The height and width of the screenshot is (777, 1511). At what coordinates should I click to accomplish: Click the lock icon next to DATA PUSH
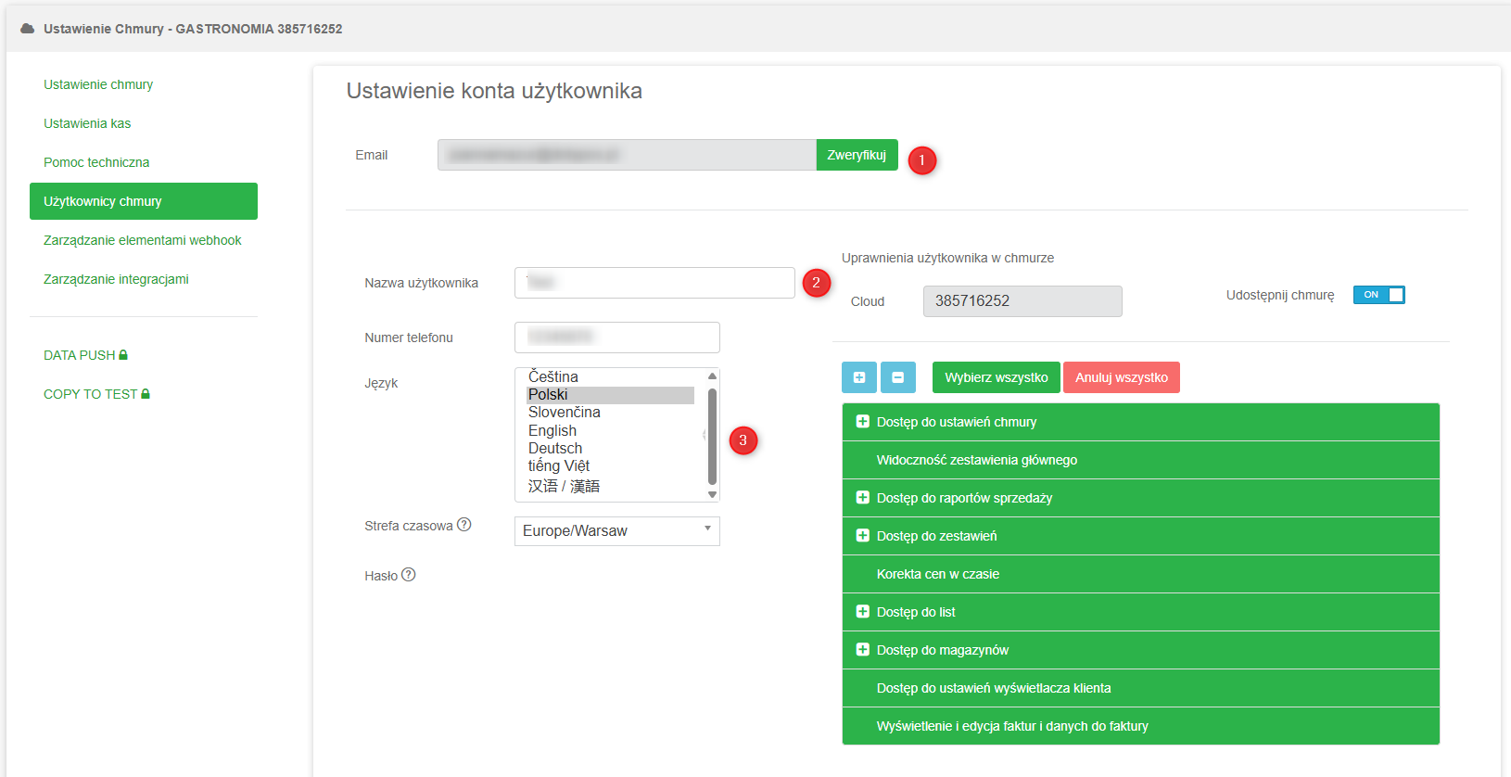tap(123, 355)
